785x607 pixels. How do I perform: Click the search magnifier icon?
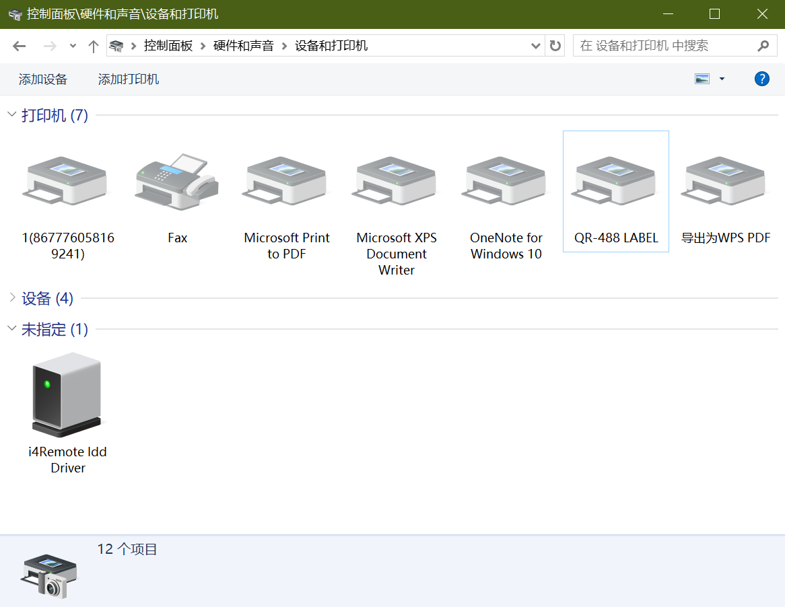(x=763, y=46)
